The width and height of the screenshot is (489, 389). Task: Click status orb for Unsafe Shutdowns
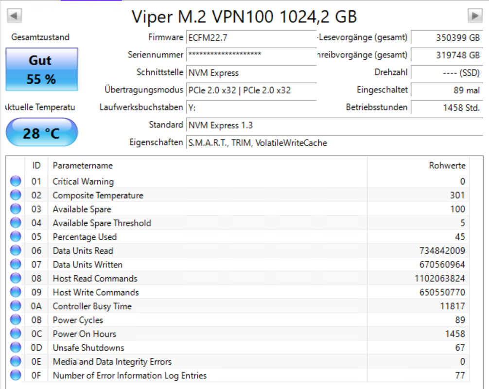16,347
